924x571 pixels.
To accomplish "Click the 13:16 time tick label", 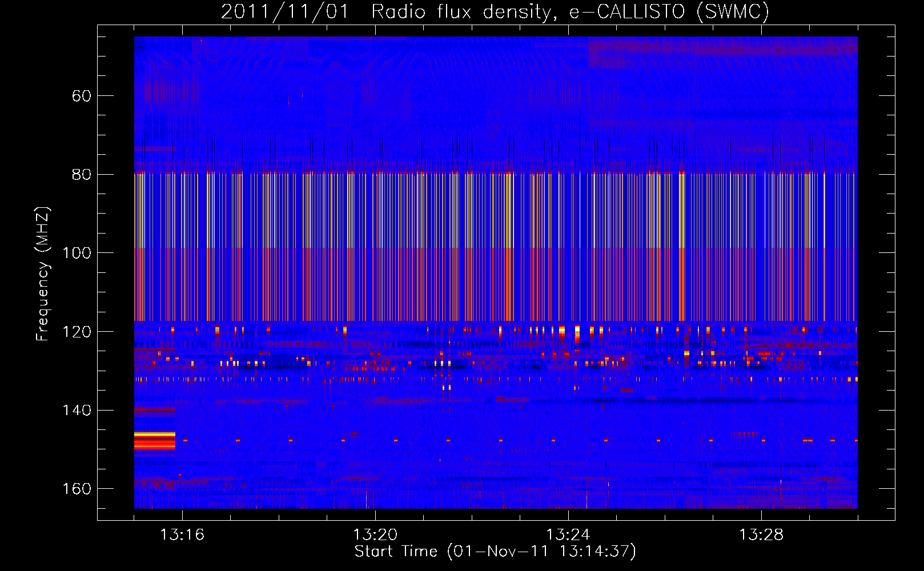I will pos(182,535).
